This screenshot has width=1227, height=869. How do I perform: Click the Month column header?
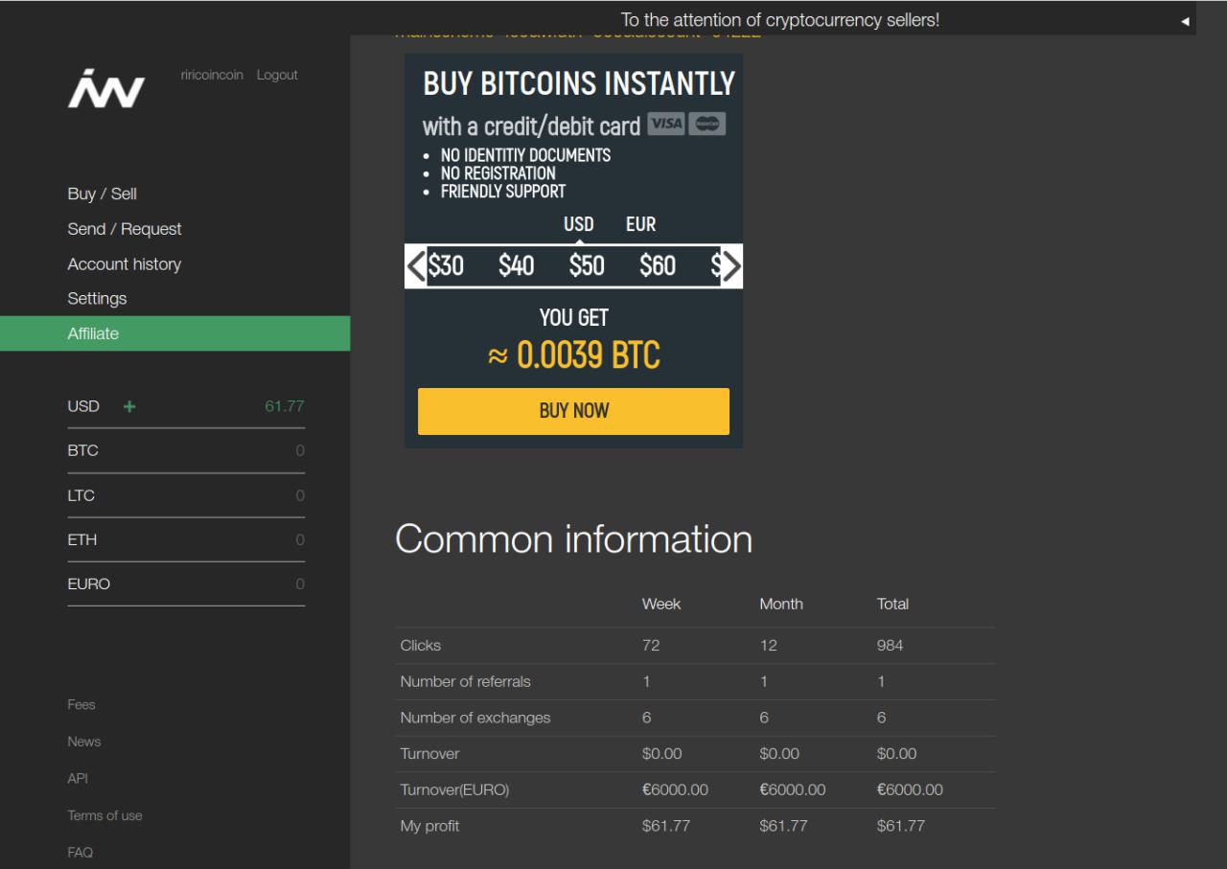point(781,604)
